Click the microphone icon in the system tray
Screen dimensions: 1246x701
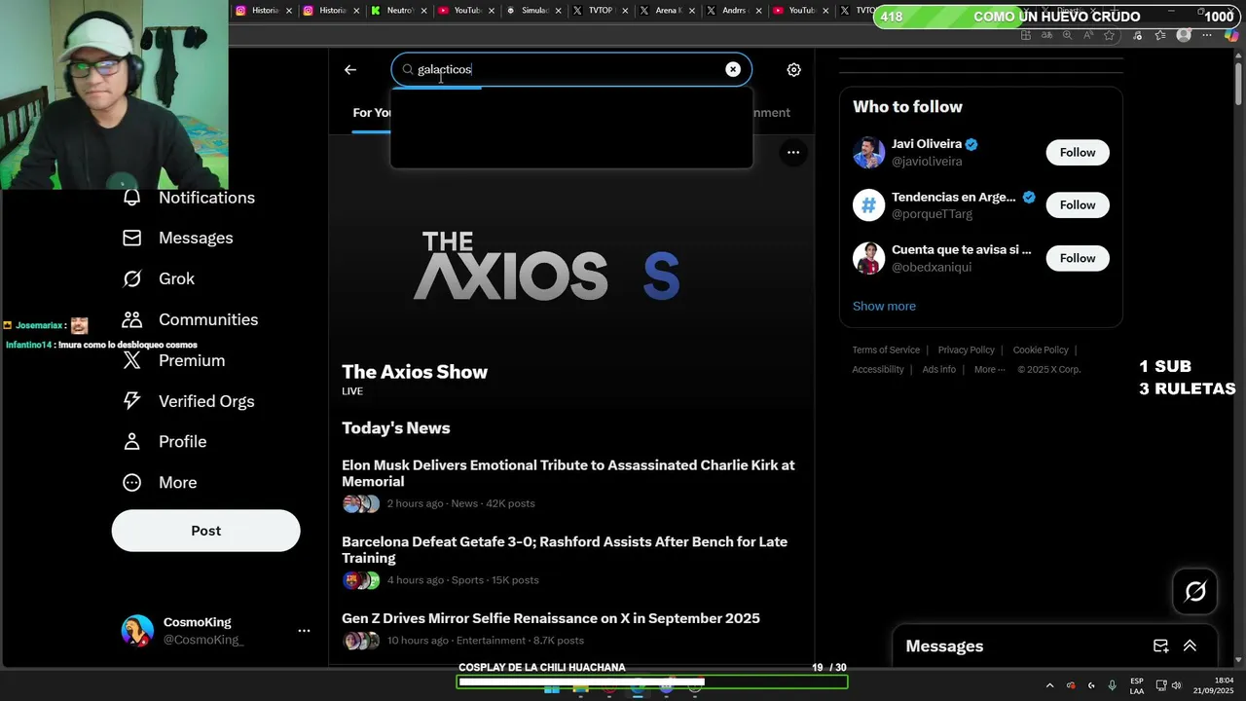(x=1113, y=685)
